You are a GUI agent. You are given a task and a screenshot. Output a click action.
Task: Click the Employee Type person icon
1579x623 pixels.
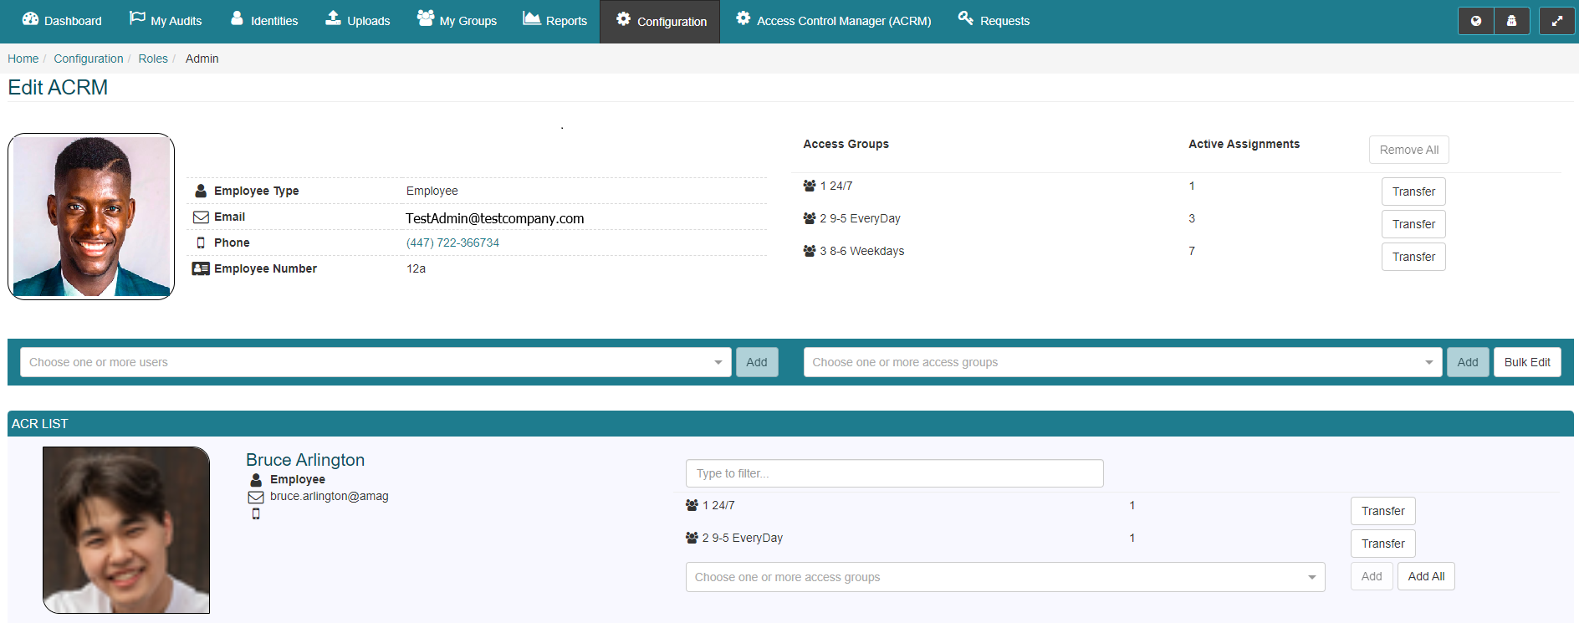pyautogui.click(x=201, y=191)
